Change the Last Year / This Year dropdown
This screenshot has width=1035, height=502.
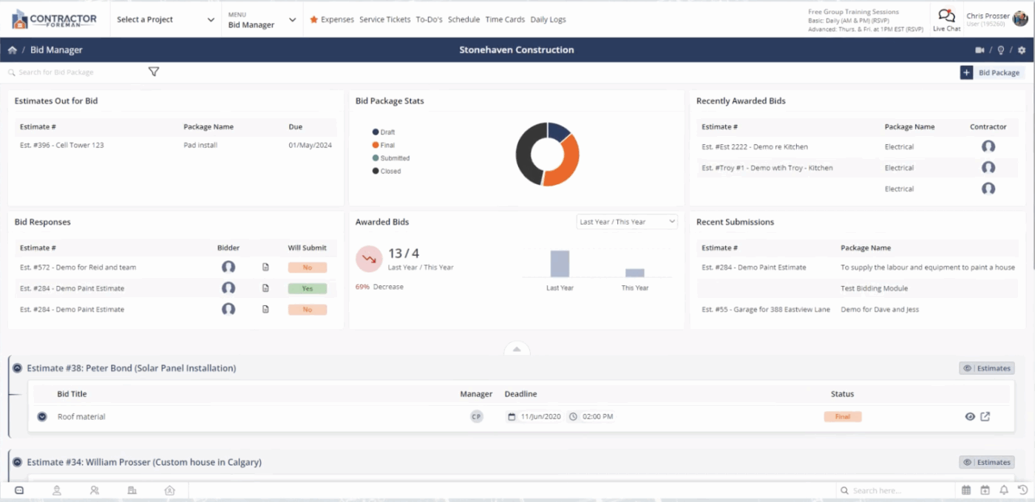coord(626,221)
